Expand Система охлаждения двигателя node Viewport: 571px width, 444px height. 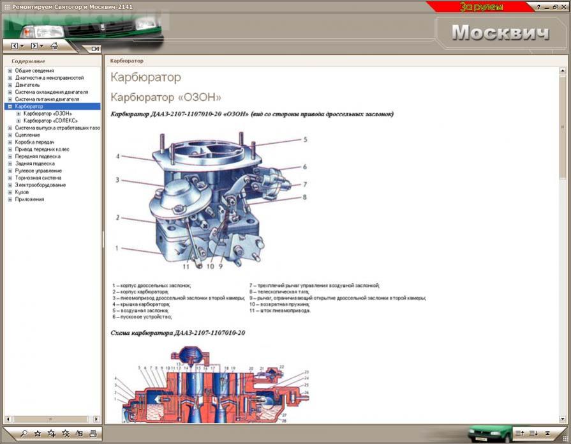(x=10, y=92)
